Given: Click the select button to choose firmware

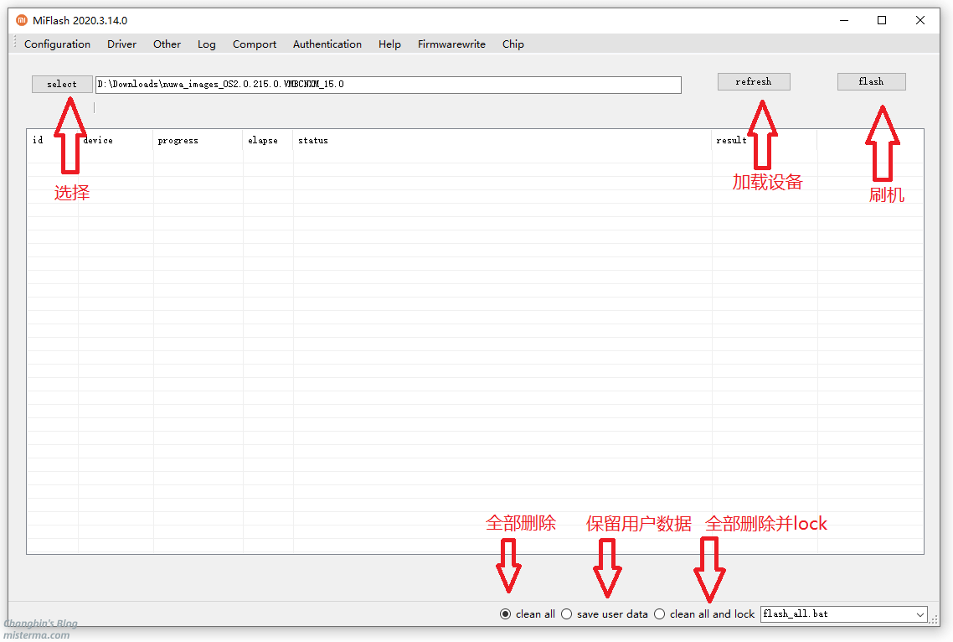Looking at the screenshot, I should point(62,84).
